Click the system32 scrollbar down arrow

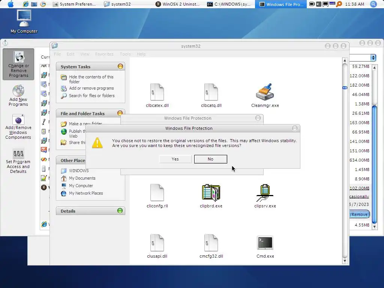(345, 261)
